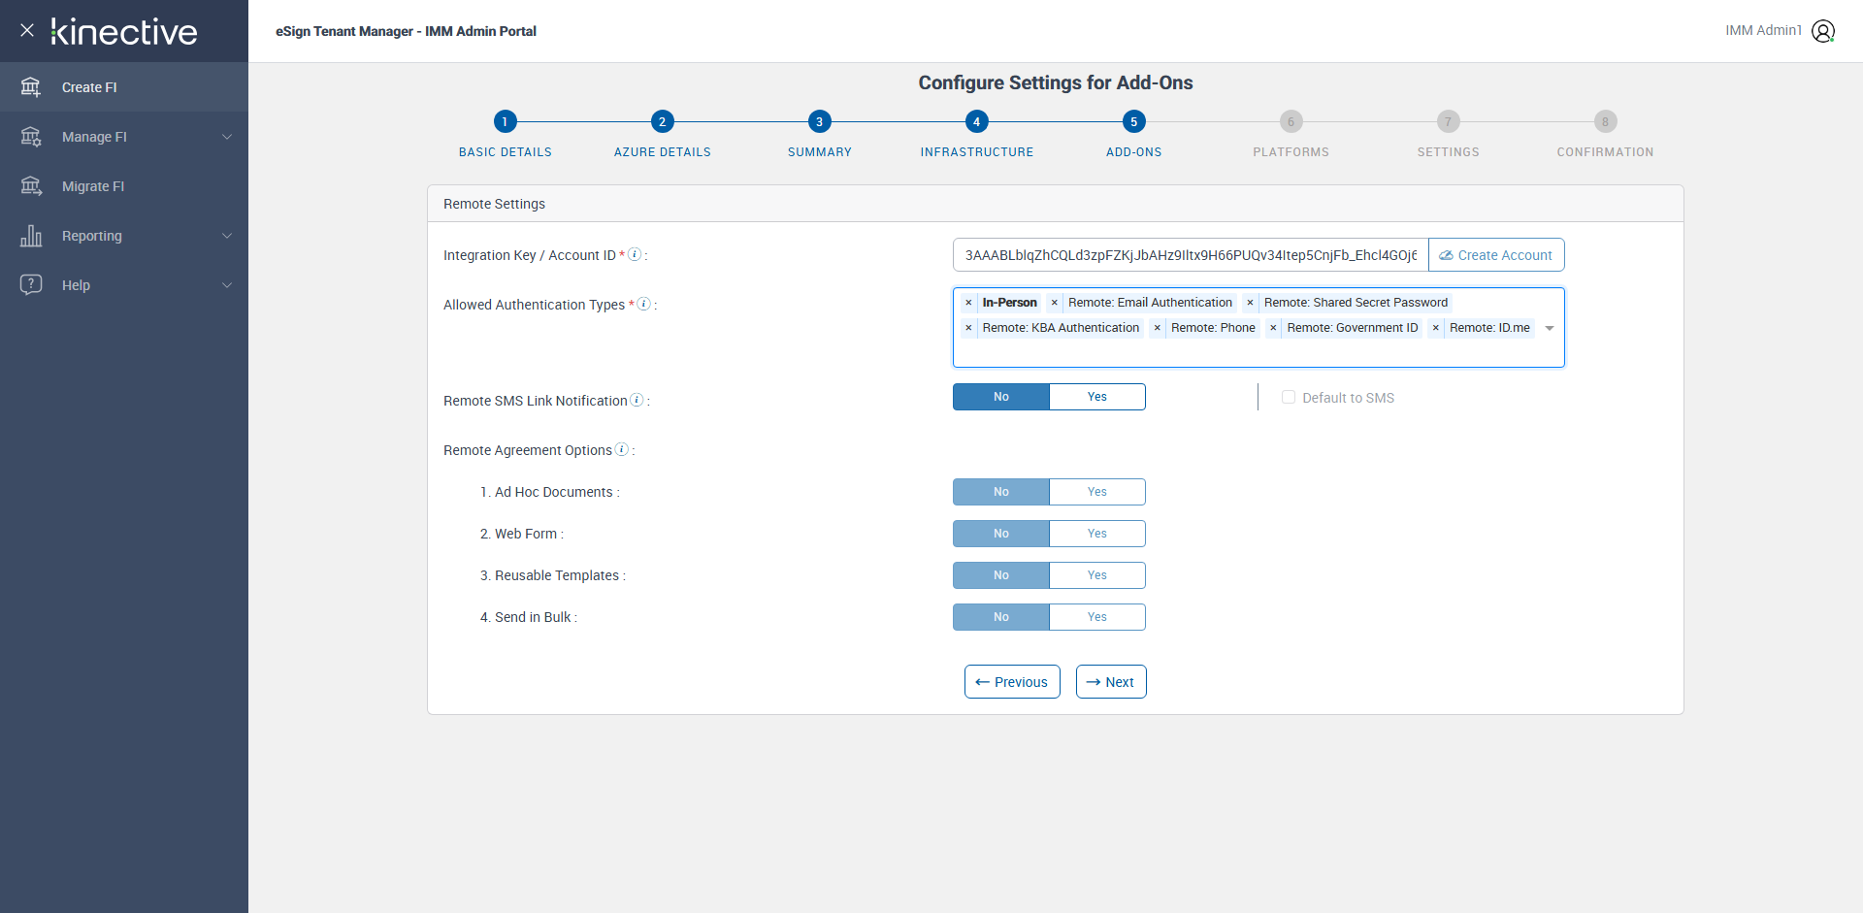This screenshot has width=1863, height=913.
Task: Click the kinective logo
Action: [x=124, y=31]
